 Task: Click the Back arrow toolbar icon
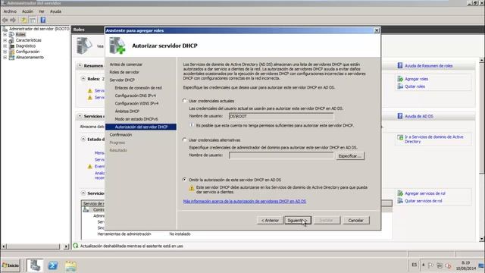[5, 20]
